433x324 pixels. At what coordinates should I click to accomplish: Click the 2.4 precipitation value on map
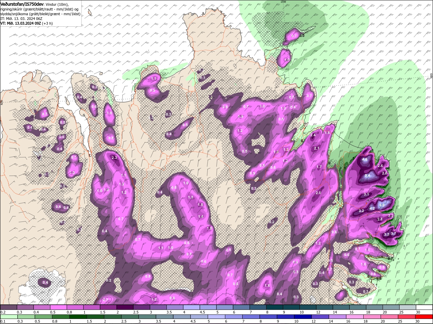pos(313,135)
